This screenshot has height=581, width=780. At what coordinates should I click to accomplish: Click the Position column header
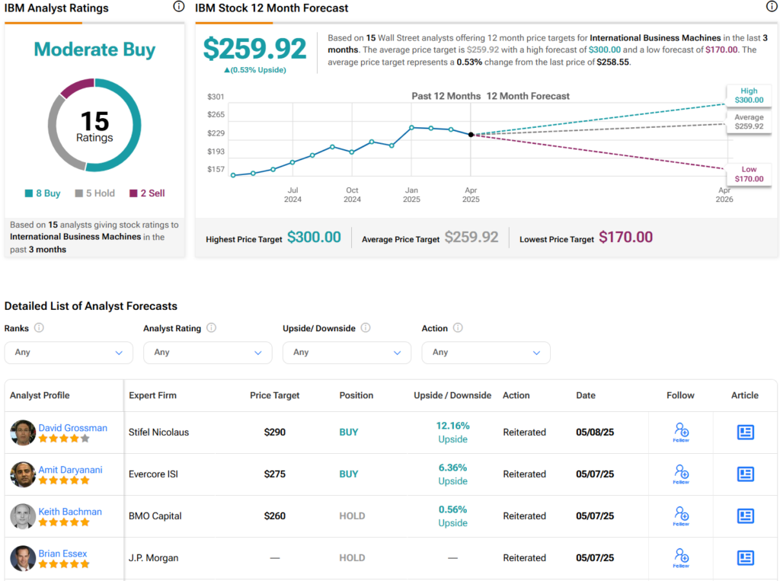click(x=356, y=395)
